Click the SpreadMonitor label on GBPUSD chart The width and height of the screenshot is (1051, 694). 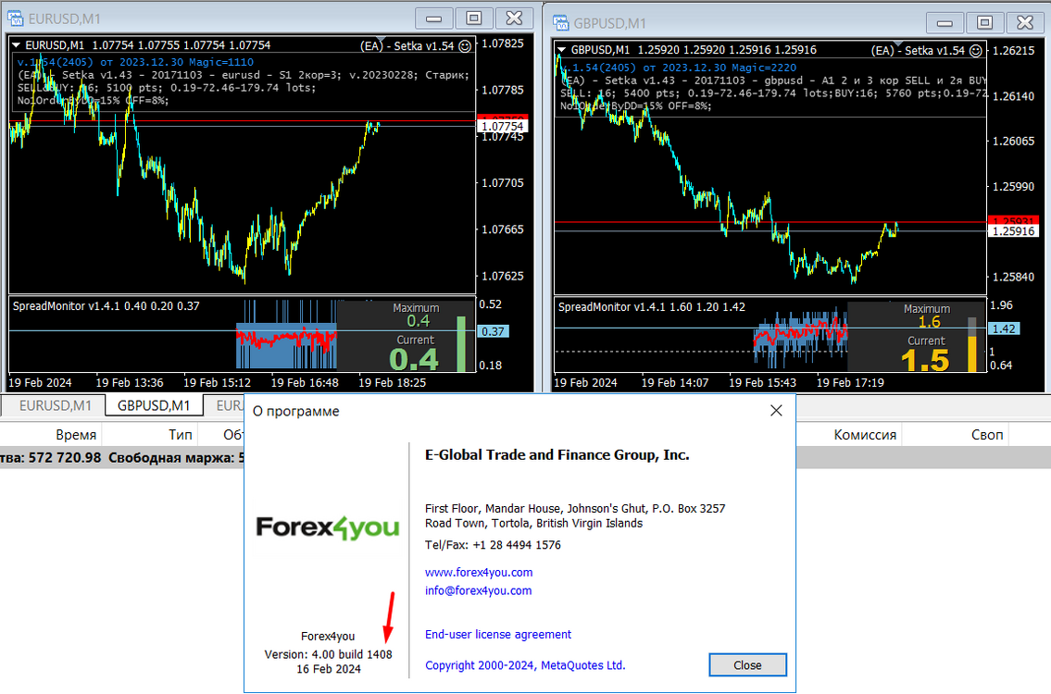(652, 307)
